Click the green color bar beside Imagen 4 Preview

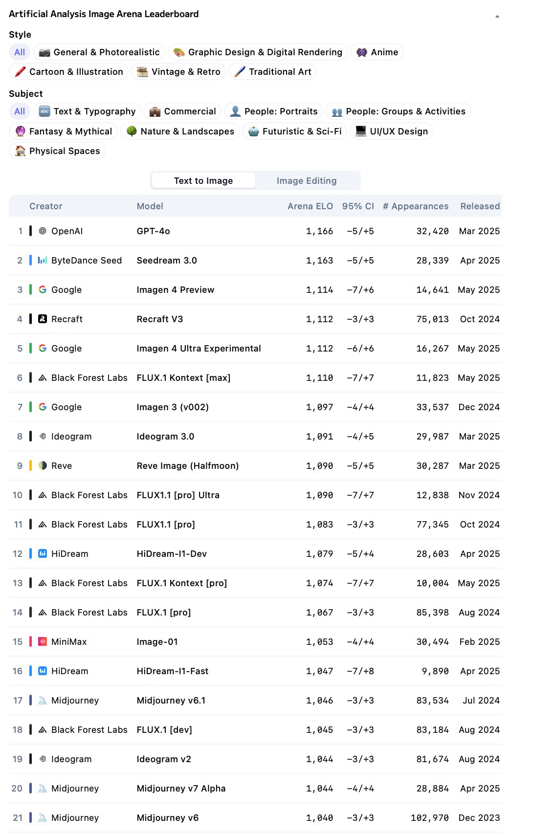click(x=30, y=289)
